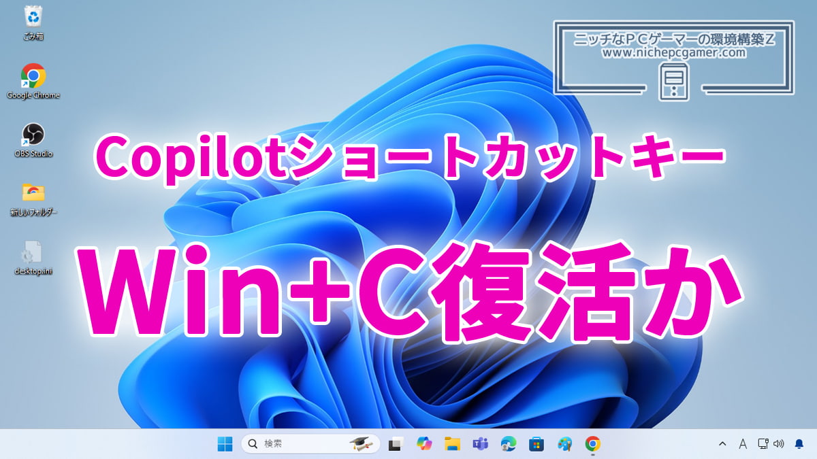Click the IME input mode 'A' indicator
817x459 pixels.
click(x=743, y=444)
